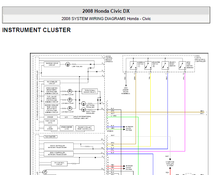Viewport: 220px width, 175px height.
Task: Click the 'LEFT TURN SIGNAL IND' label
Action: pyautogui.click(x=90, y=106)
